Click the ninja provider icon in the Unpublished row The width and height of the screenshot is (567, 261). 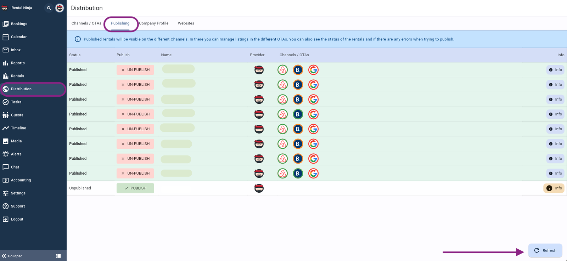pyautogui.click(x=259, y=188)
